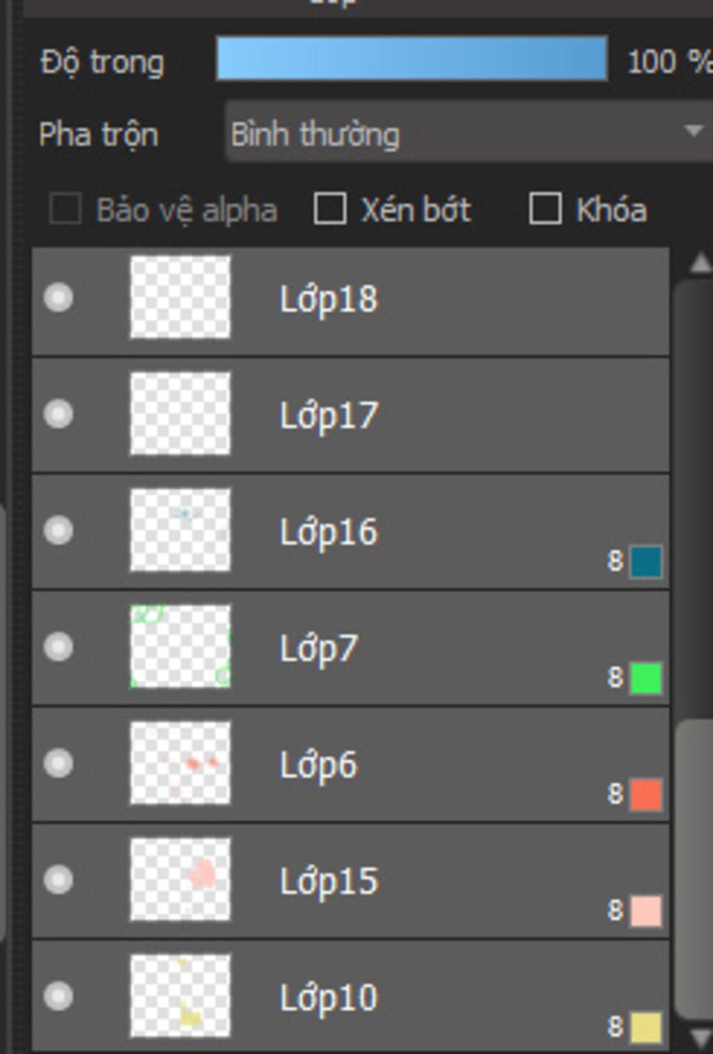Click the orange color swatch on Lớp6

pyautogui.click(x=645, y=795)
